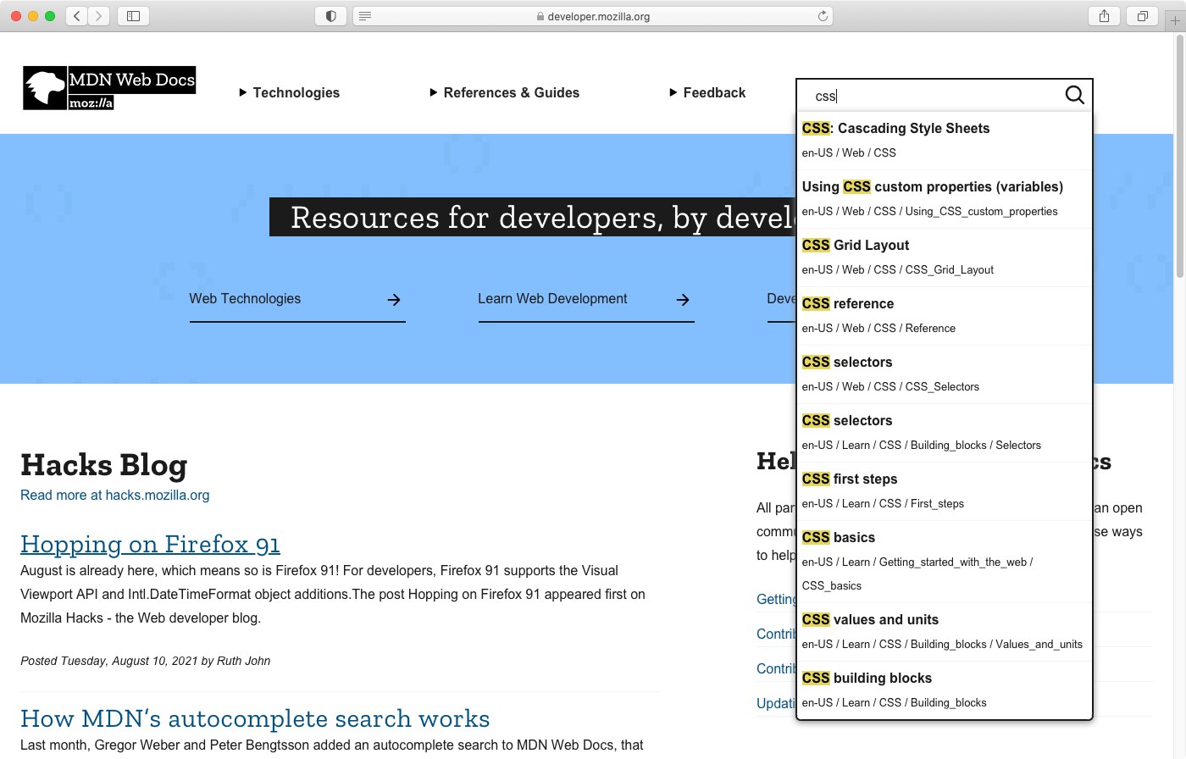Click in the MDN search field
This screenshot has height=759, width=1186.
click(932, 96)
